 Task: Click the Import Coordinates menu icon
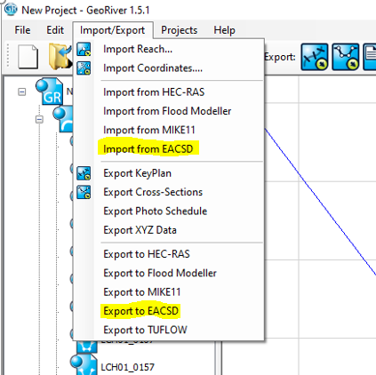(x=84, y=68)
